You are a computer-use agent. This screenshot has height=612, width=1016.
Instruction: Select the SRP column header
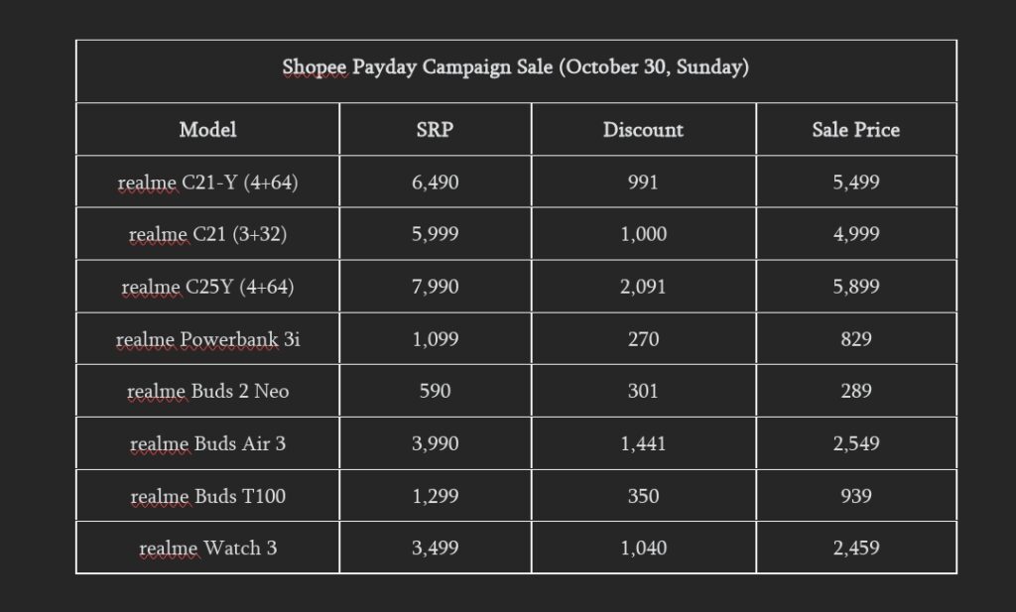[x=435, y=130]
